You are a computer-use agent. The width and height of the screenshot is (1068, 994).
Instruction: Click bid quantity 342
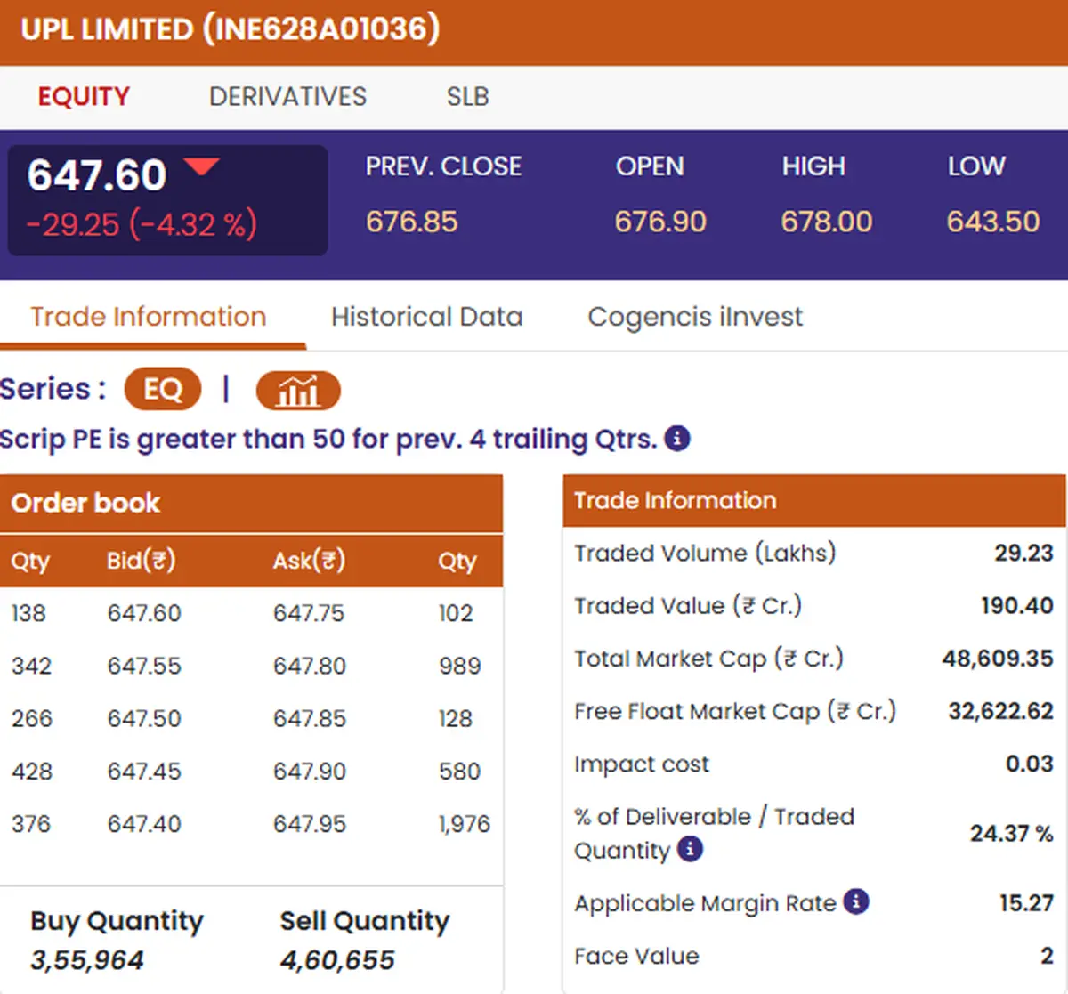(31, 666)
